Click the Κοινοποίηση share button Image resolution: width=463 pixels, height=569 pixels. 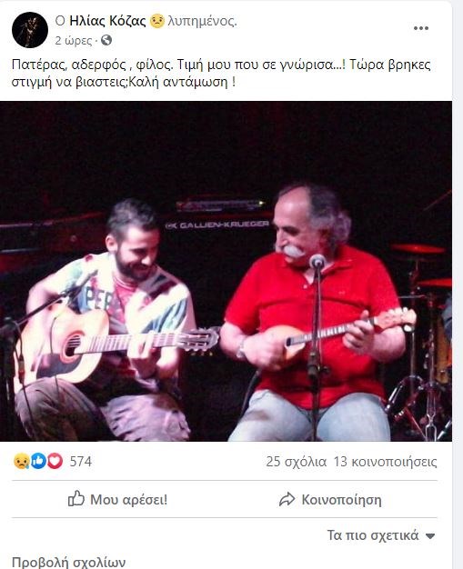pos(330,500)
